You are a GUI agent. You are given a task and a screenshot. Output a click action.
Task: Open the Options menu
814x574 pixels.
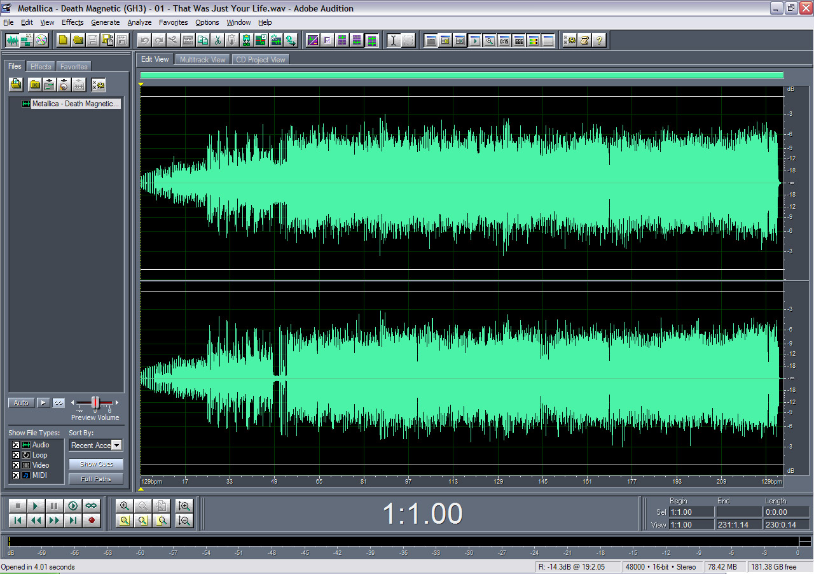point(207,22)
